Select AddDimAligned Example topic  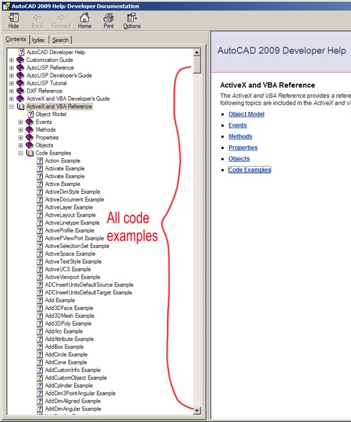[73, 401]
